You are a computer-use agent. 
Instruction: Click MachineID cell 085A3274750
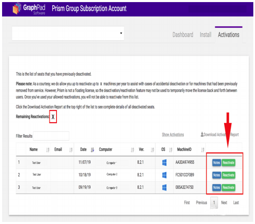[x=184, y=187]
